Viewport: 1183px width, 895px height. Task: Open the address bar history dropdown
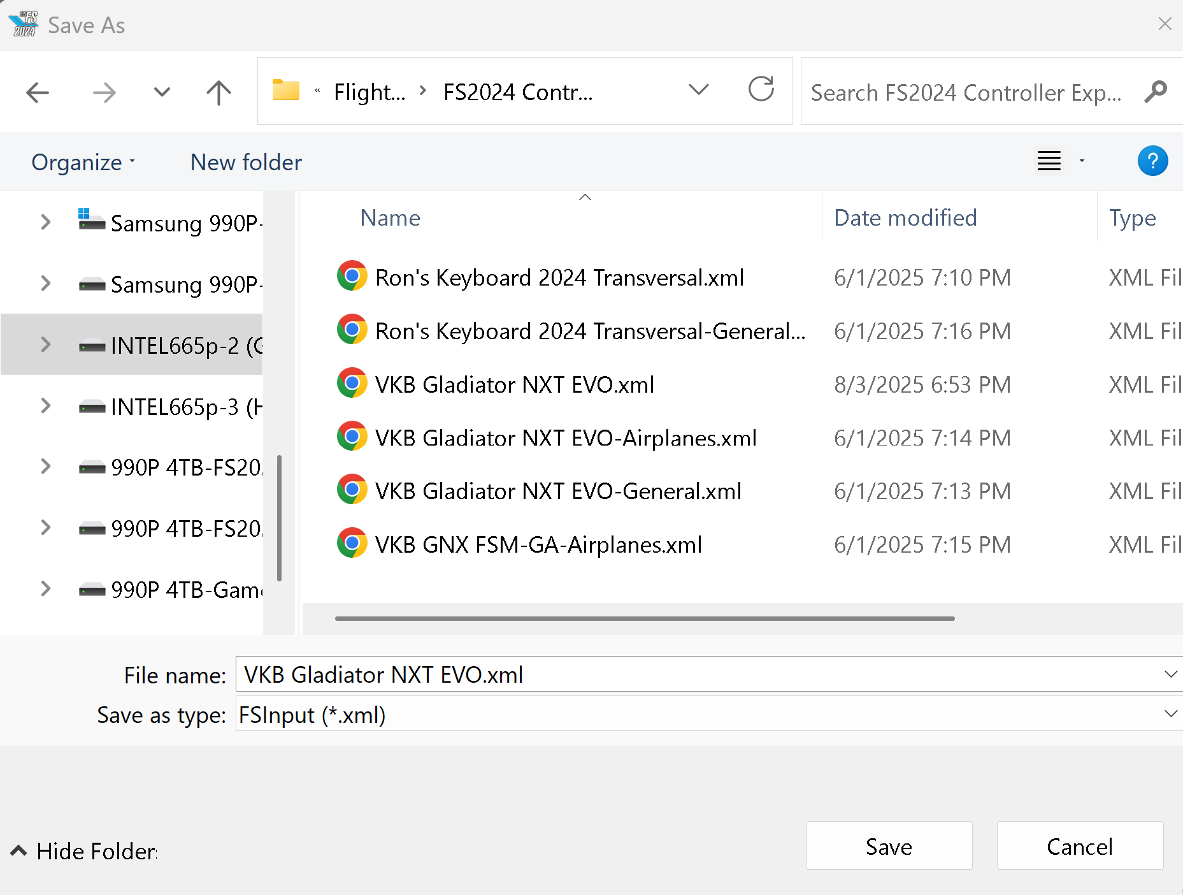[699, 90]
